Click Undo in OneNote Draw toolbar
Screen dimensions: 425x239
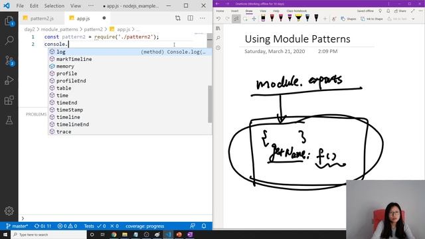pos(218,19)
